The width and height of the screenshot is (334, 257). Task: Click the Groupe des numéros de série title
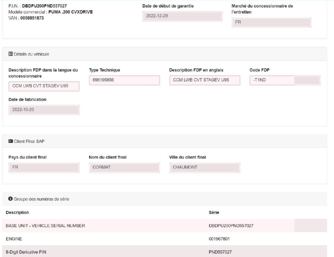(41, 199)
